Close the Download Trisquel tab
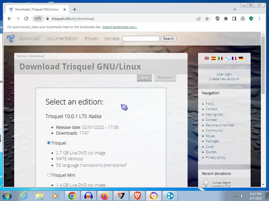The image size is (269, 201). tap(65, 9)
